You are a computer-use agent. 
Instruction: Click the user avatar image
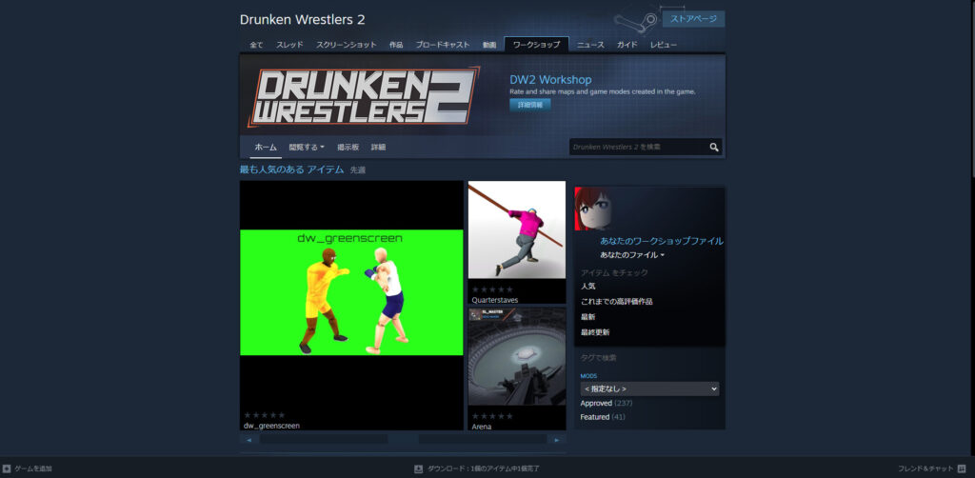coord(592,209)
